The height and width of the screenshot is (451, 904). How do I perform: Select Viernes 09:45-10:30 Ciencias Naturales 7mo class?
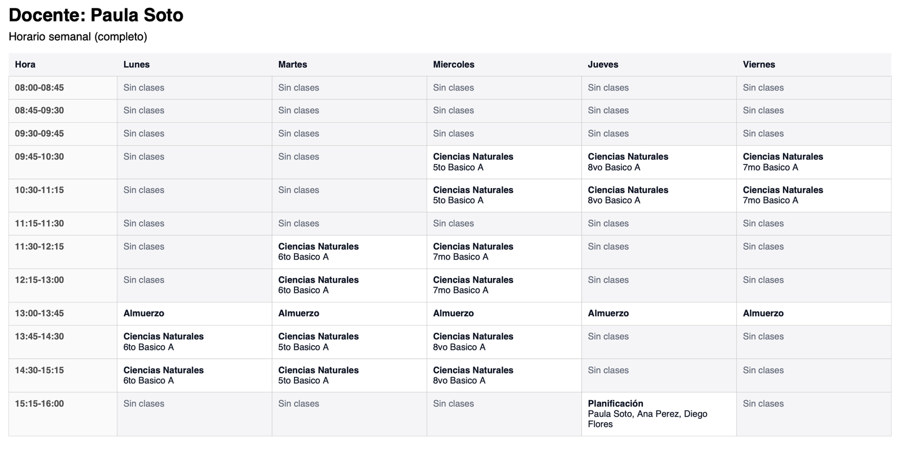coord(783,162)
